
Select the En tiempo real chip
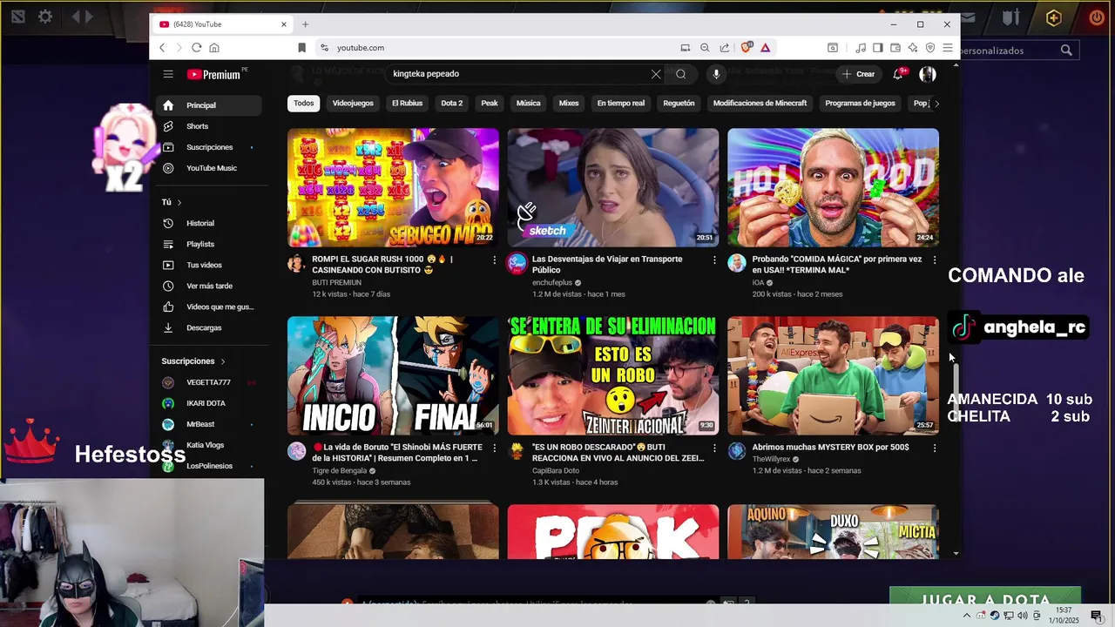tap(621, 103)
